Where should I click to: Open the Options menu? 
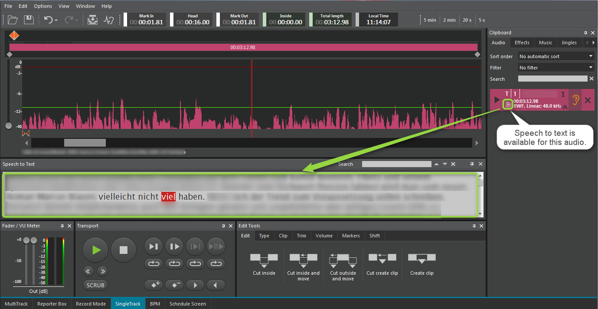[43, 6]
